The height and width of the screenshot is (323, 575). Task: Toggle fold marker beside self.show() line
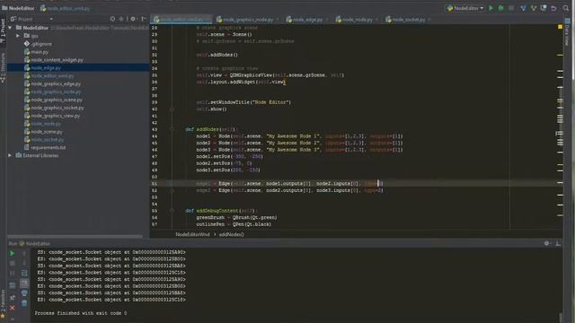pos(172,109)
